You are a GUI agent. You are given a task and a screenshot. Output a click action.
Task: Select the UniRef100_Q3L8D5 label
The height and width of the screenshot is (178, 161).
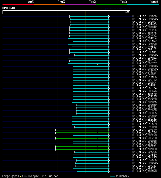coord(144,113)
